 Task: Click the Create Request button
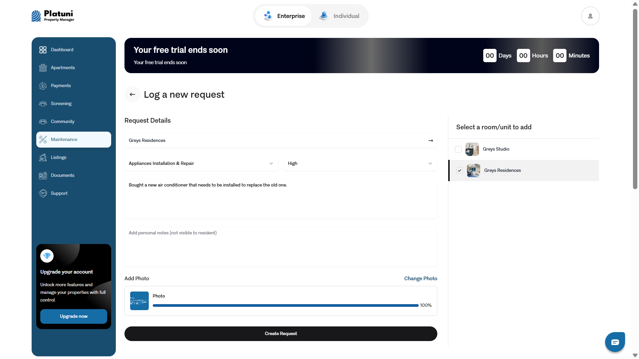pyautogui.click(x=281, y=334)
